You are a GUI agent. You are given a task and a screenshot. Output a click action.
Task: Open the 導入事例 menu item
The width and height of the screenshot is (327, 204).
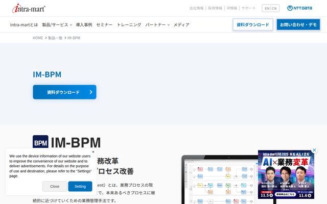tap(84, 24)
